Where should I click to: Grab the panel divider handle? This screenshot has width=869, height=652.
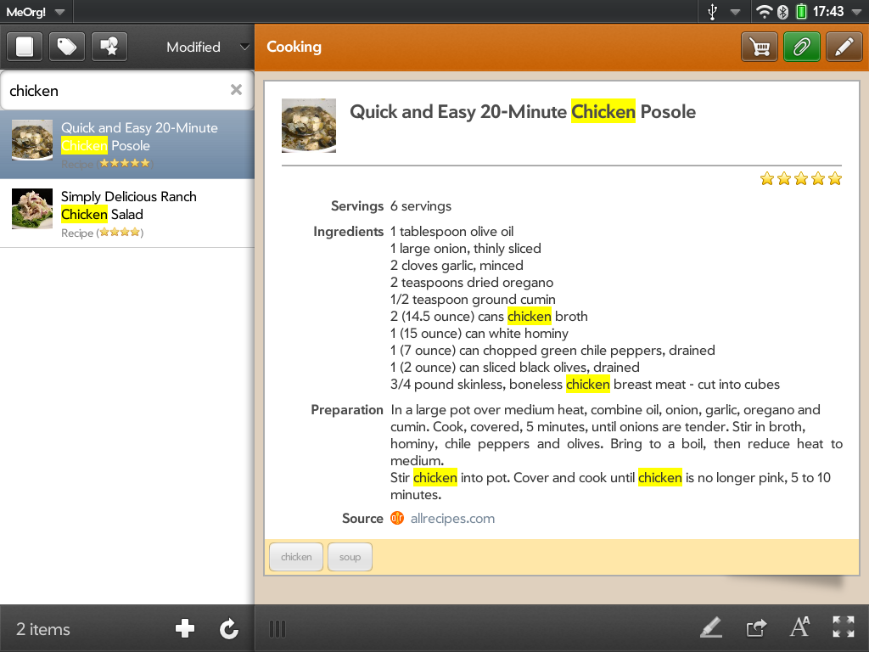pos(278,629)
